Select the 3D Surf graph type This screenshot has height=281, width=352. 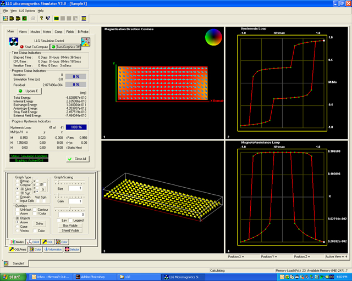tap(17, 193)
